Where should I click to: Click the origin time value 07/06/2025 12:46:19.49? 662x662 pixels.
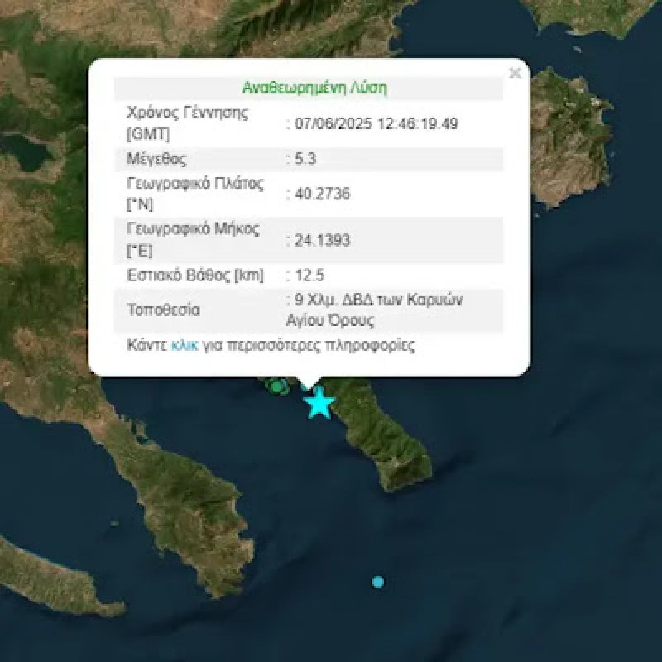click(x=377, y=123)
